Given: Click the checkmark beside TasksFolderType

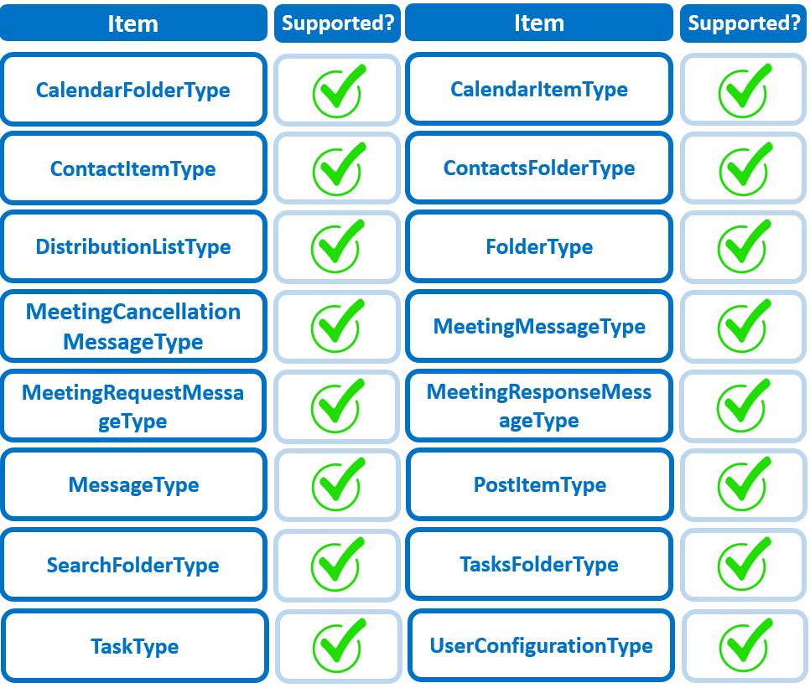Looking at the screenshot, I should pyautogui.click(x=744, y=565).
